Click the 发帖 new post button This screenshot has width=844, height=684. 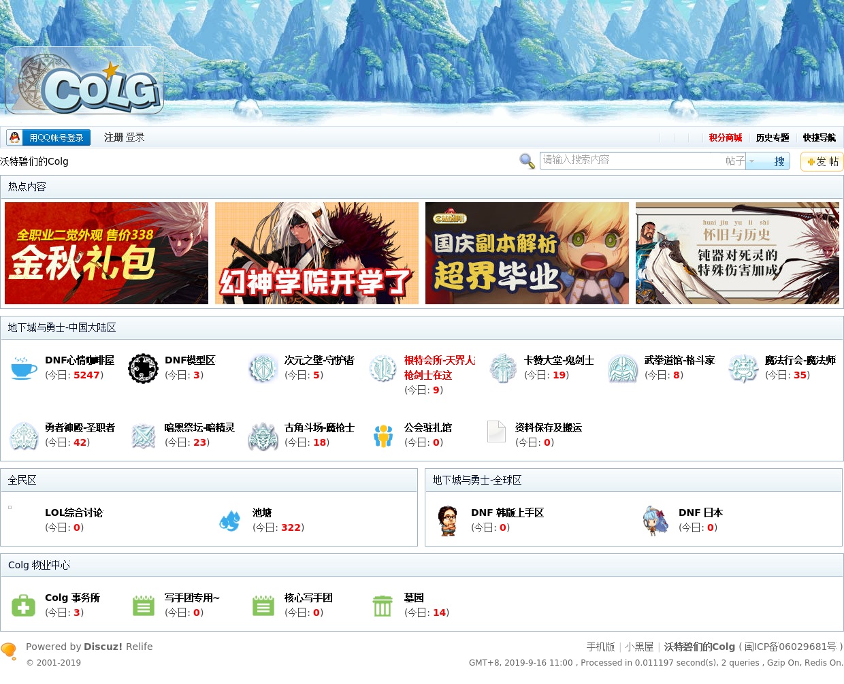click(822, 161)
